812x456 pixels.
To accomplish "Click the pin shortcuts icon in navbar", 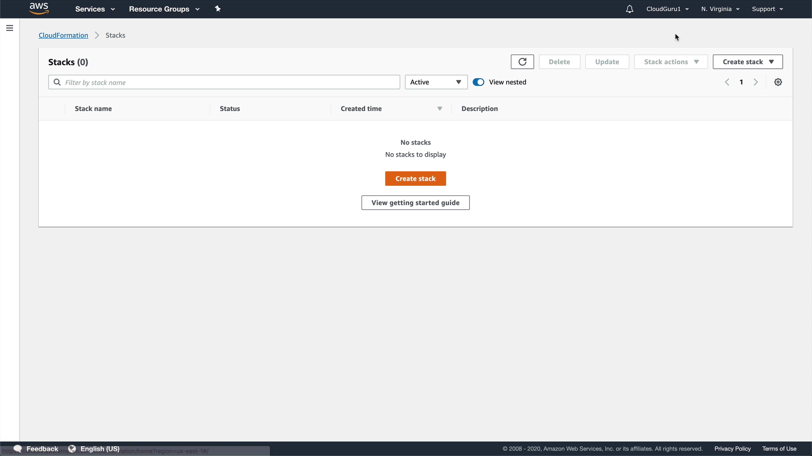I will click(218, 9).
